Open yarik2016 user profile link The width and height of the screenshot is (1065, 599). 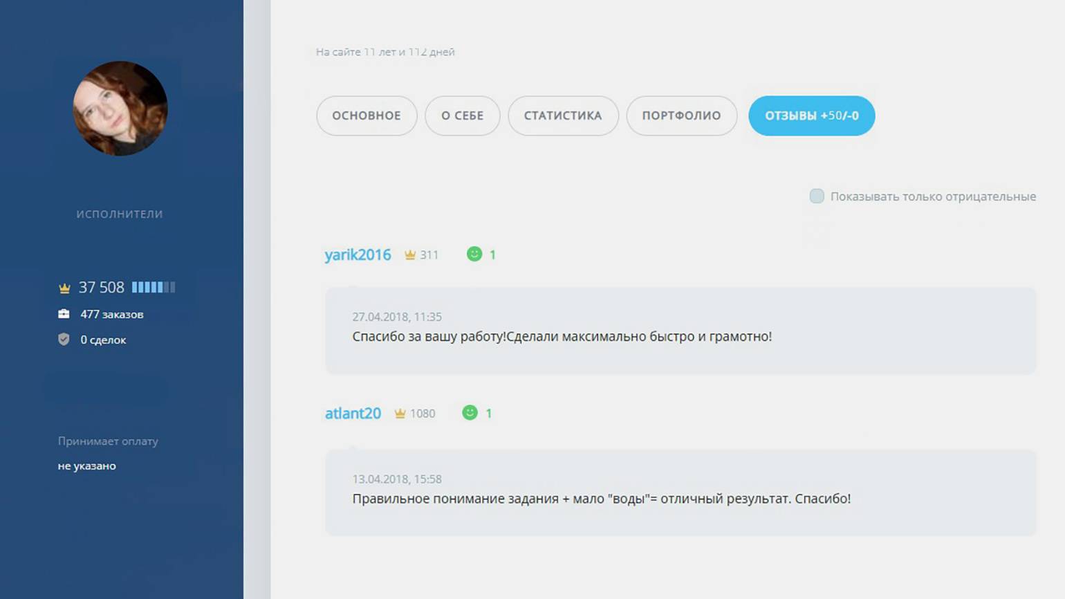[x=358, y=255]
